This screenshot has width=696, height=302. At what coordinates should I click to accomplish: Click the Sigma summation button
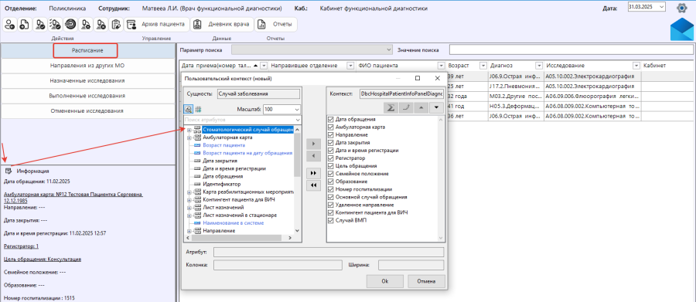[x=391, y=107]
